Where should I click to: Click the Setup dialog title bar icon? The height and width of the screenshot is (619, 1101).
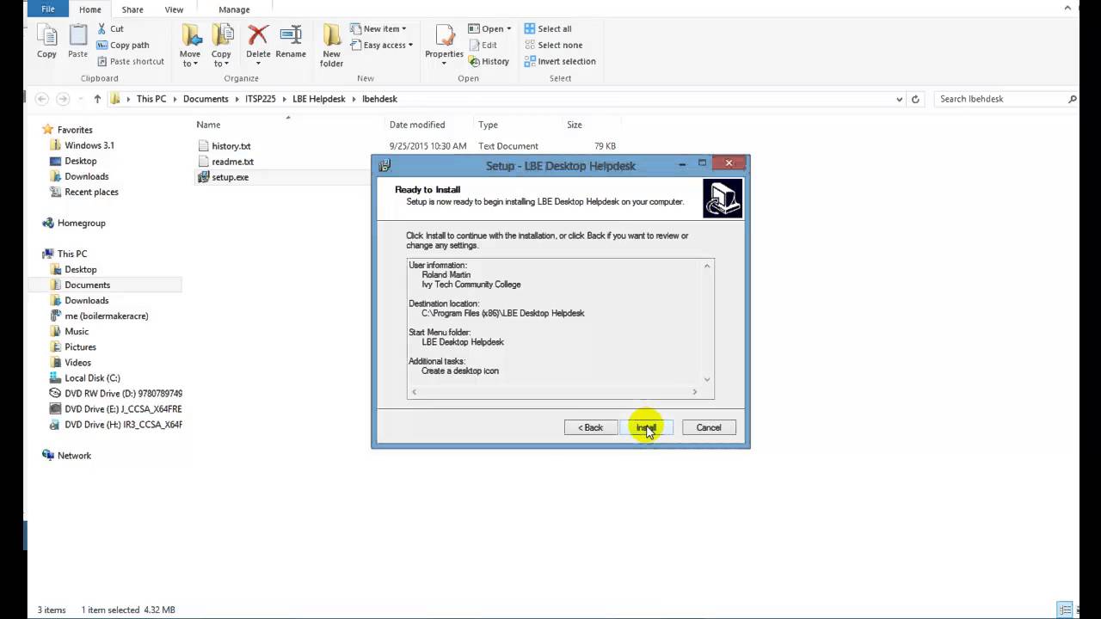[x=384, y=165]
